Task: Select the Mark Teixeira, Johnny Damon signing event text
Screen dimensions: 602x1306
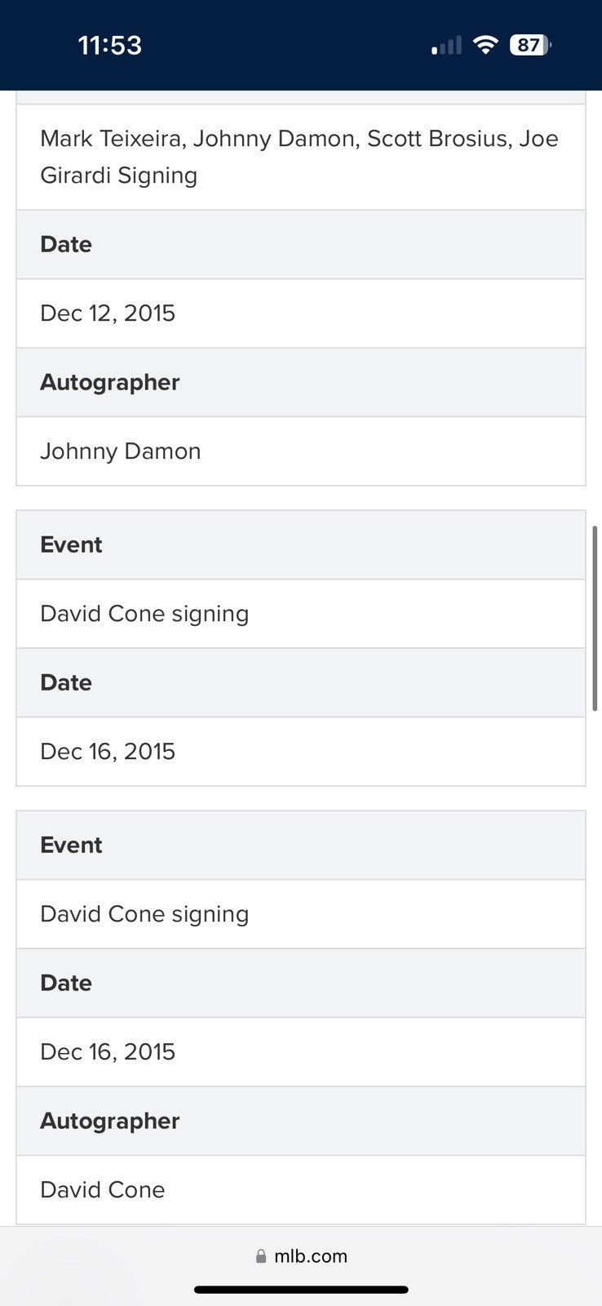Action: click(299, 157)
